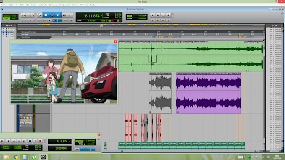Click main toolbar Go to End button

click(x=168, y=20)
